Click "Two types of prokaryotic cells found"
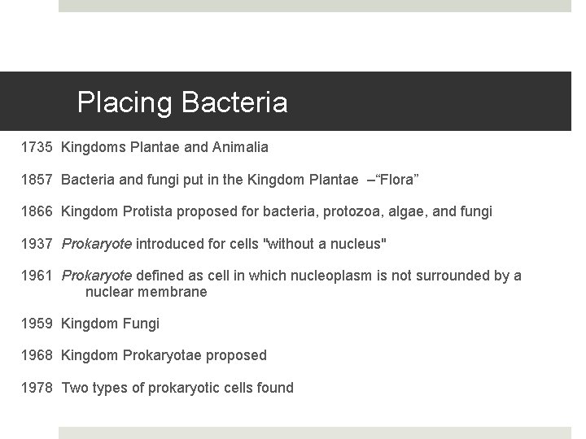 coord(177,388)
